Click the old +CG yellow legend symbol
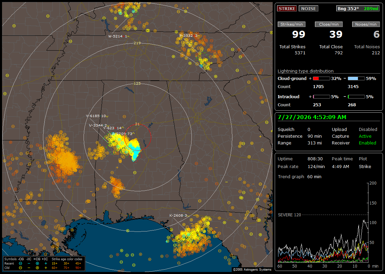 pos(37,268)
